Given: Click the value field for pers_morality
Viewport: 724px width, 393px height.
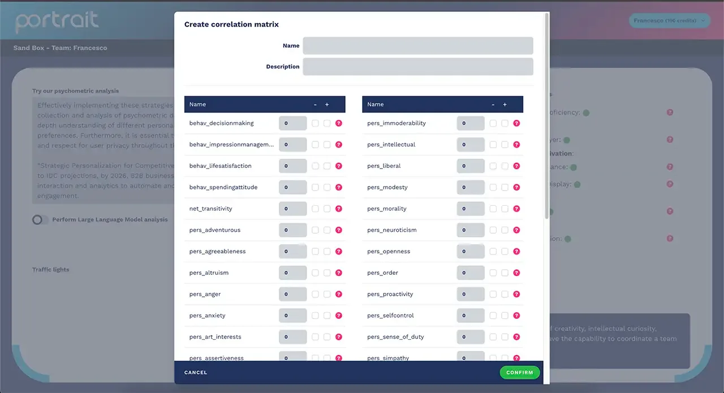Looking at the screenshot, I should click(471, 209).
